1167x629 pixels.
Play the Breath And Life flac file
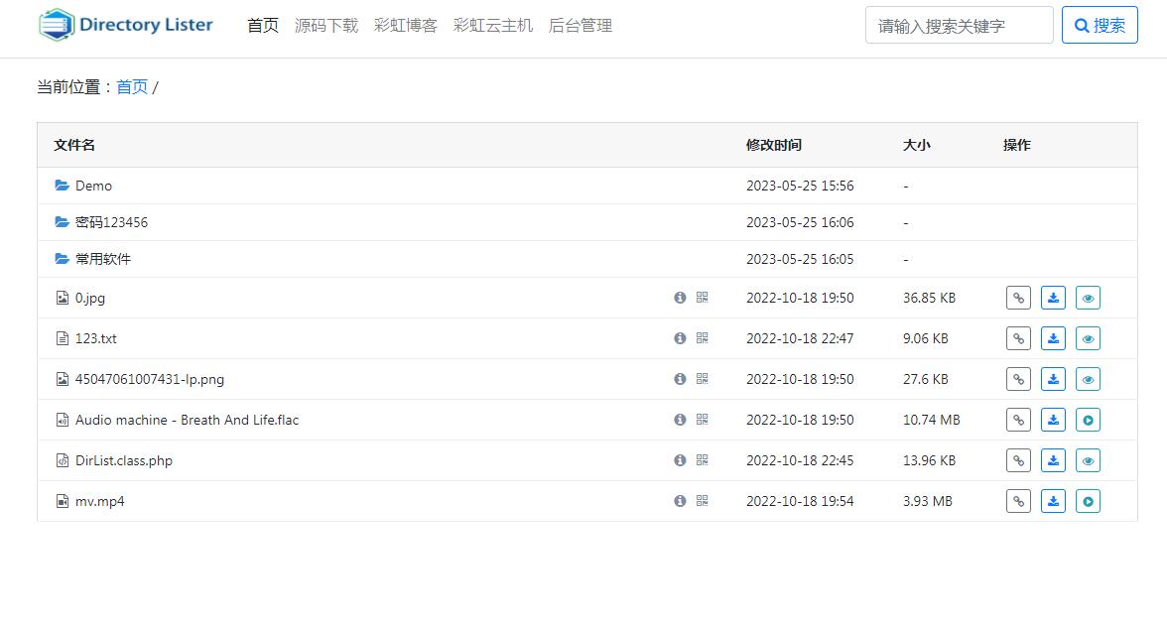point(1088,419)
